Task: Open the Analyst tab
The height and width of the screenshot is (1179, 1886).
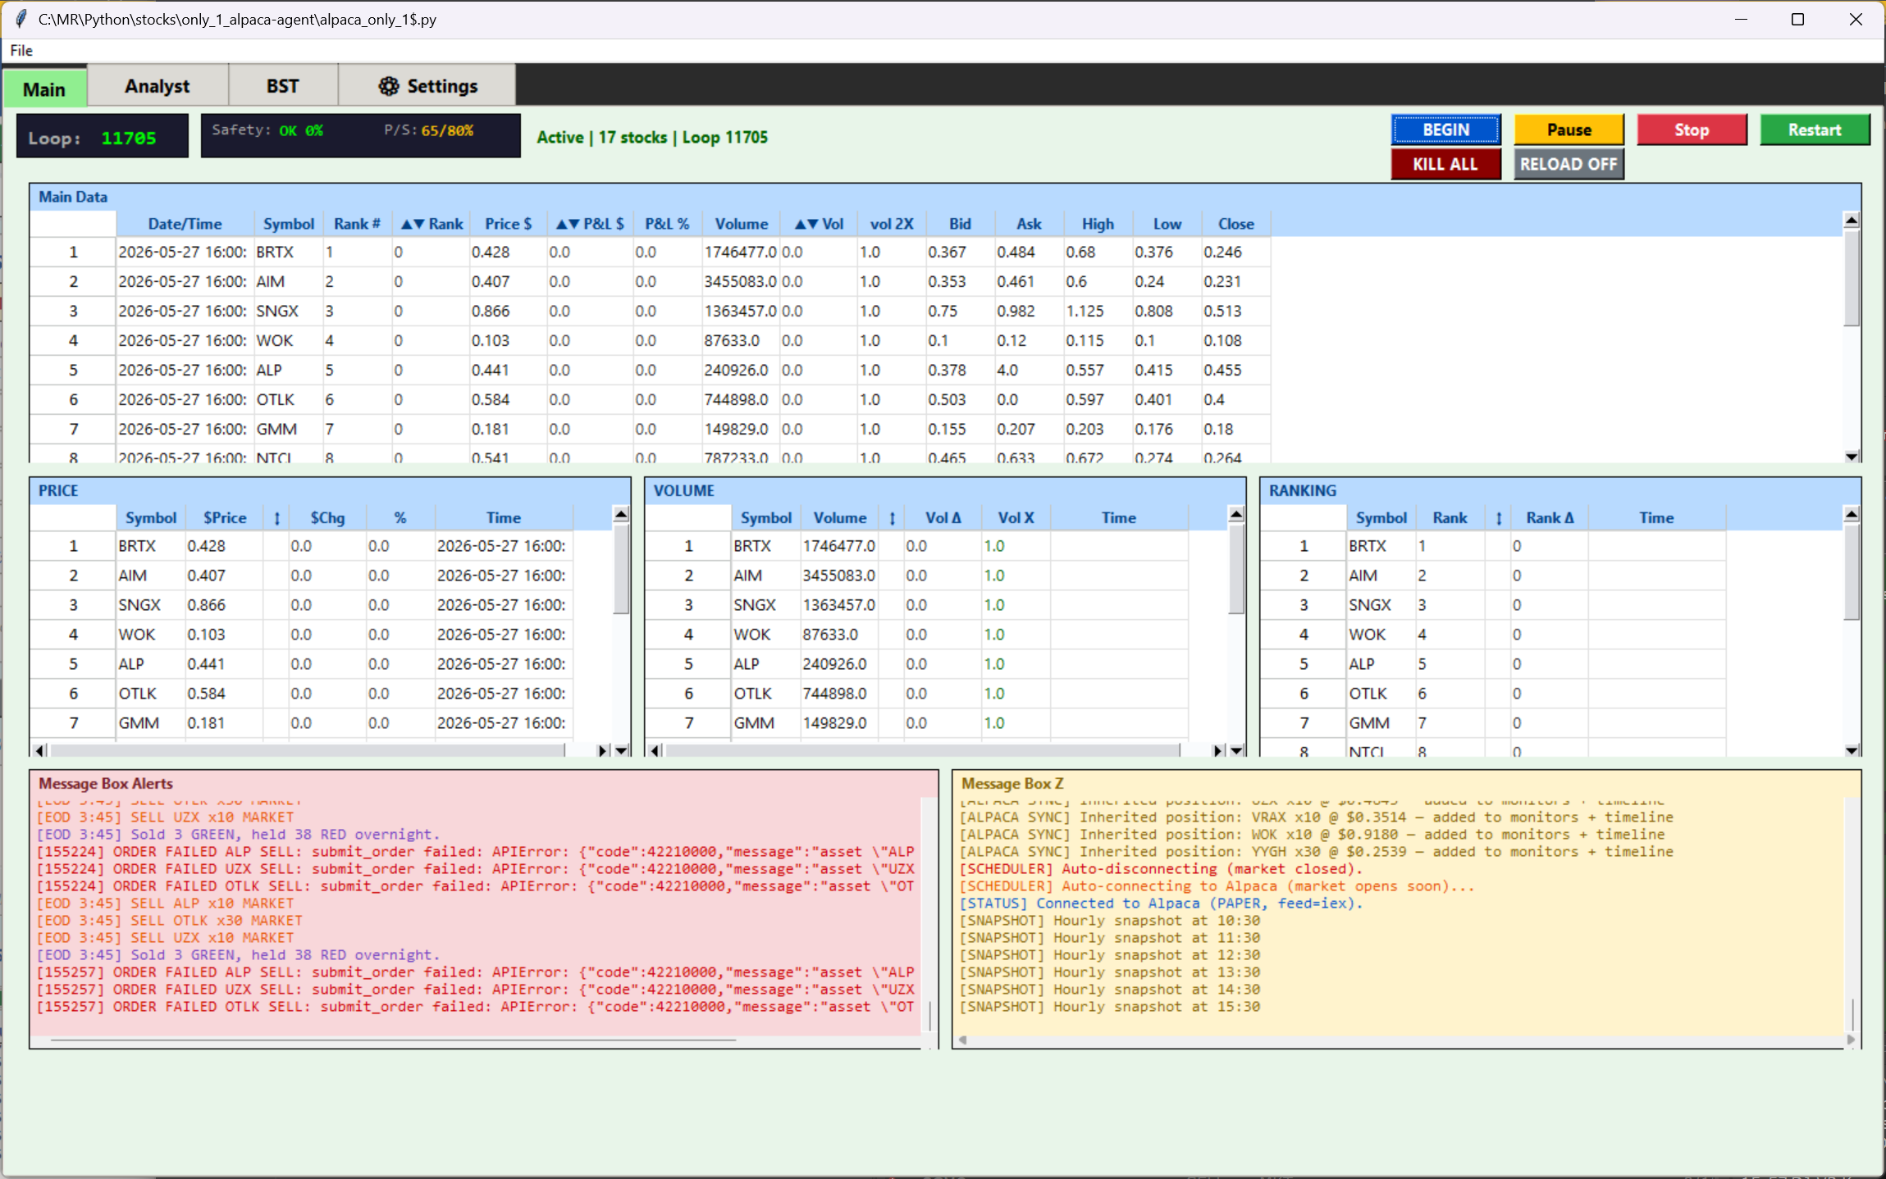Action: (x=157, y=86)
